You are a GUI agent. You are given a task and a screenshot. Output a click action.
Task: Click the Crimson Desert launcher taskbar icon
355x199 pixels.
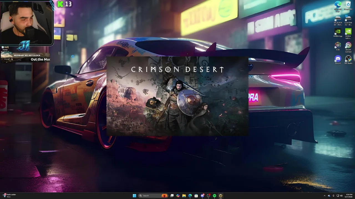pyautogui.click(x=220, y=196)
